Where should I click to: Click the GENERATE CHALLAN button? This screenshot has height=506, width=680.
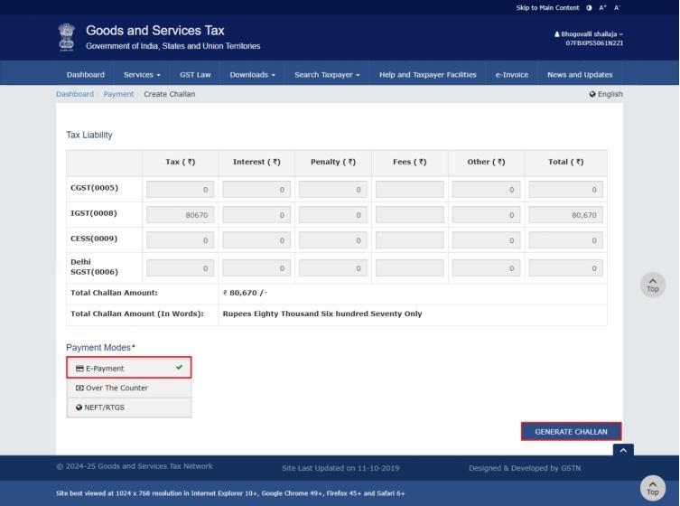point(571,432)
